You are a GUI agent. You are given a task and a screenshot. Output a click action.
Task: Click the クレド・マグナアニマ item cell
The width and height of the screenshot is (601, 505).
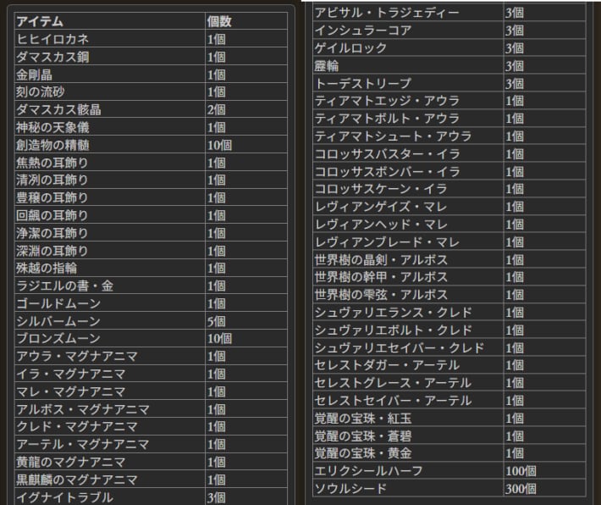click(x=110, y=427)
